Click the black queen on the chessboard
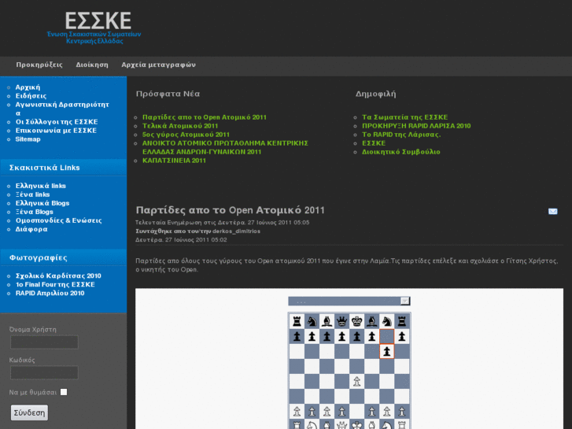The image size is (572, 429). click(341, 321)
